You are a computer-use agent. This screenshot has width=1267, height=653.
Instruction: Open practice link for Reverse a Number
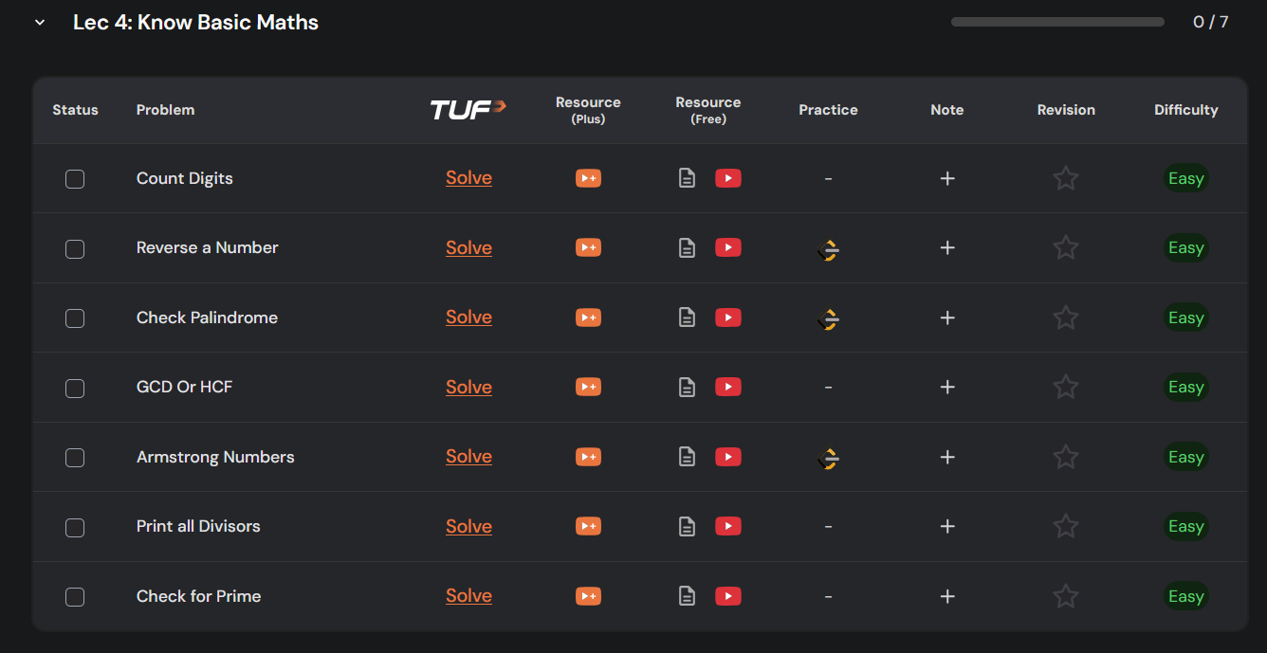coord(828,249)
